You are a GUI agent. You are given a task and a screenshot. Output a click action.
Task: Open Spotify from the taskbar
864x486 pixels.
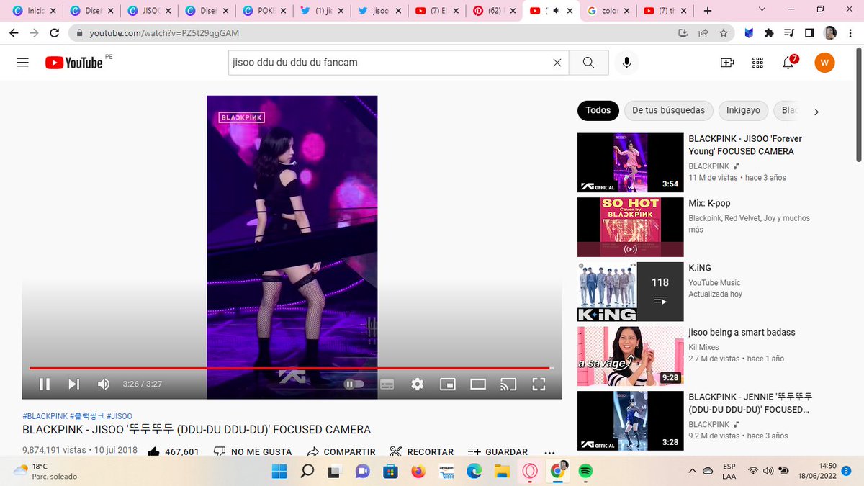pos(585,471)
